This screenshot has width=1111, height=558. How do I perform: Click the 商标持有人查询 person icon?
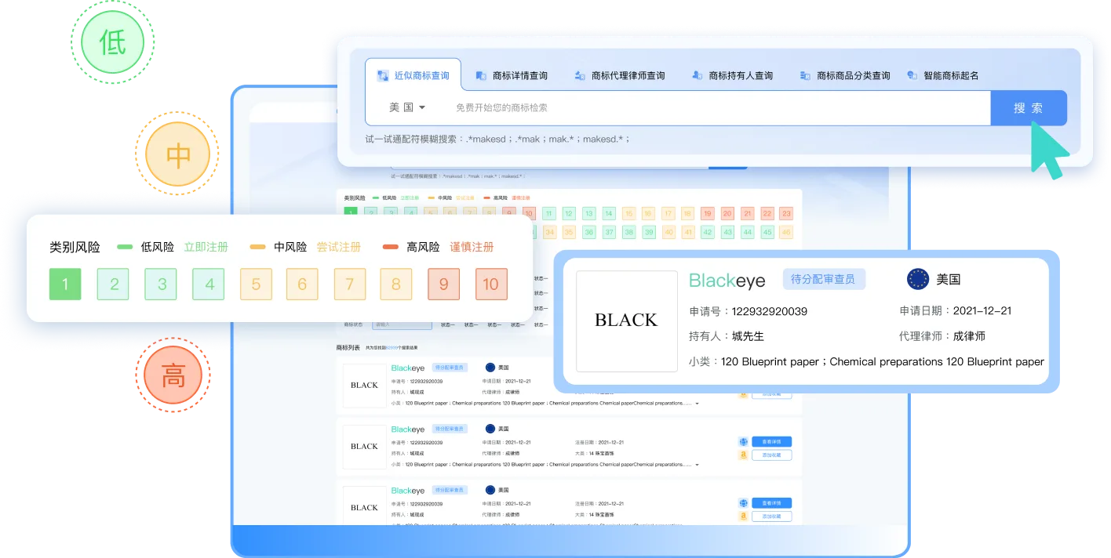point(697,76)
